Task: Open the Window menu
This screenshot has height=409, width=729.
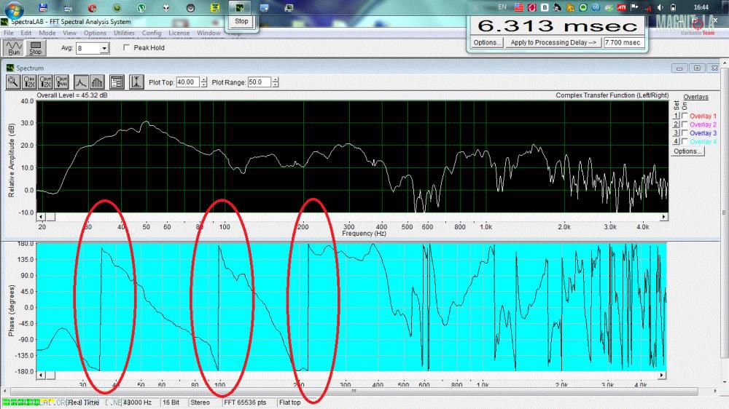Action: pyautogui.click(x=208, y=33)
